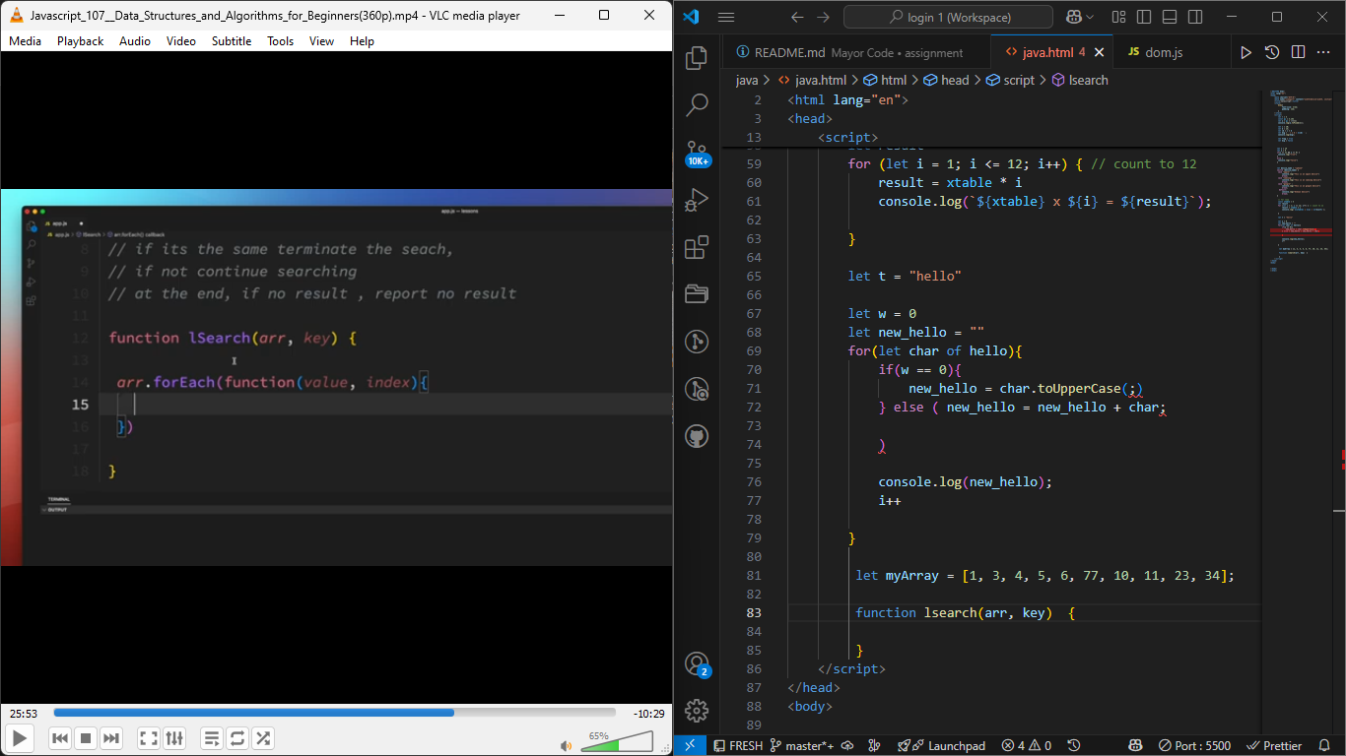
Task: Open Run and Debug panel
Action: point(697,199)
